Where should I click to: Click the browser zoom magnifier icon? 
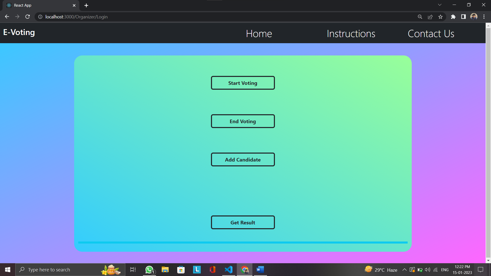(x=420, y=17)
